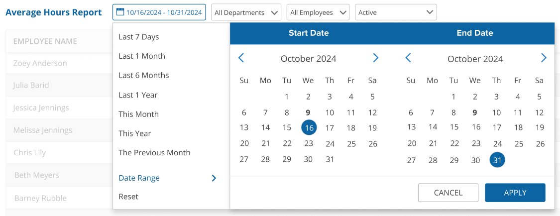Expand the All Departments dropdown
Screen dimensions: 560x216
coord(246,12)
